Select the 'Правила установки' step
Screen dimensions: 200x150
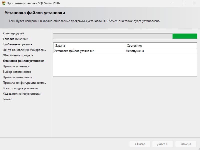pos(16,66)
